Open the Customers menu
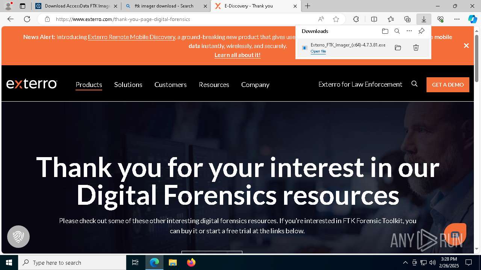This screenshot has width=481, height=270. tap(171, 85)
